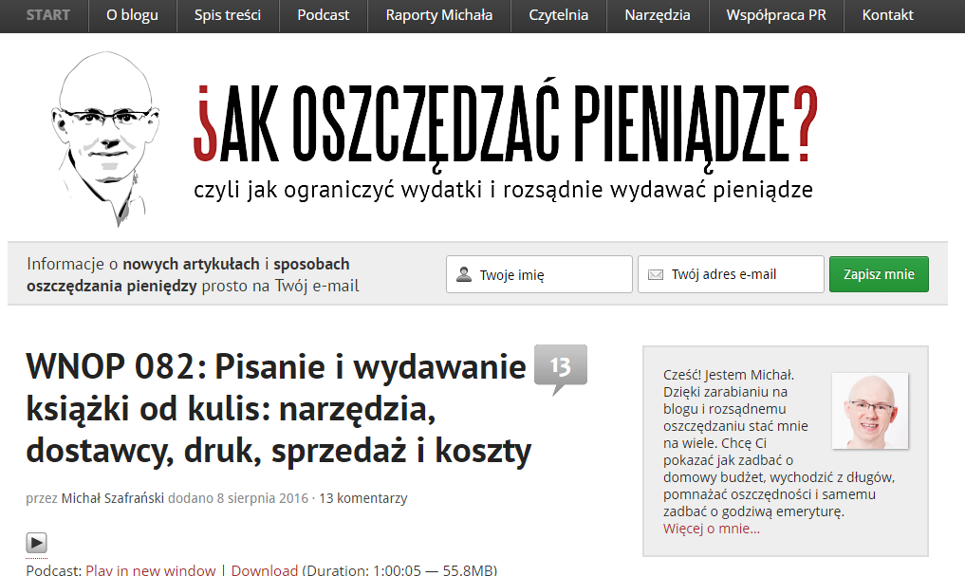Go to Współpraca PR page
The image size is (965, 576).
tap(776, 15)
